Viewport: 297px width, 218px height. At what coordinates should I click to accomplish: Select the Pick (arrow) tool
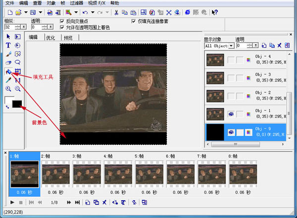[8, 36]
